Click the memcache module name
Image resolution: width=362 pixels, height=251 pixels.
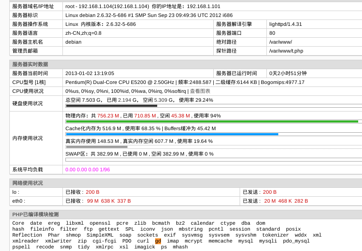click(x=221, y=241)
